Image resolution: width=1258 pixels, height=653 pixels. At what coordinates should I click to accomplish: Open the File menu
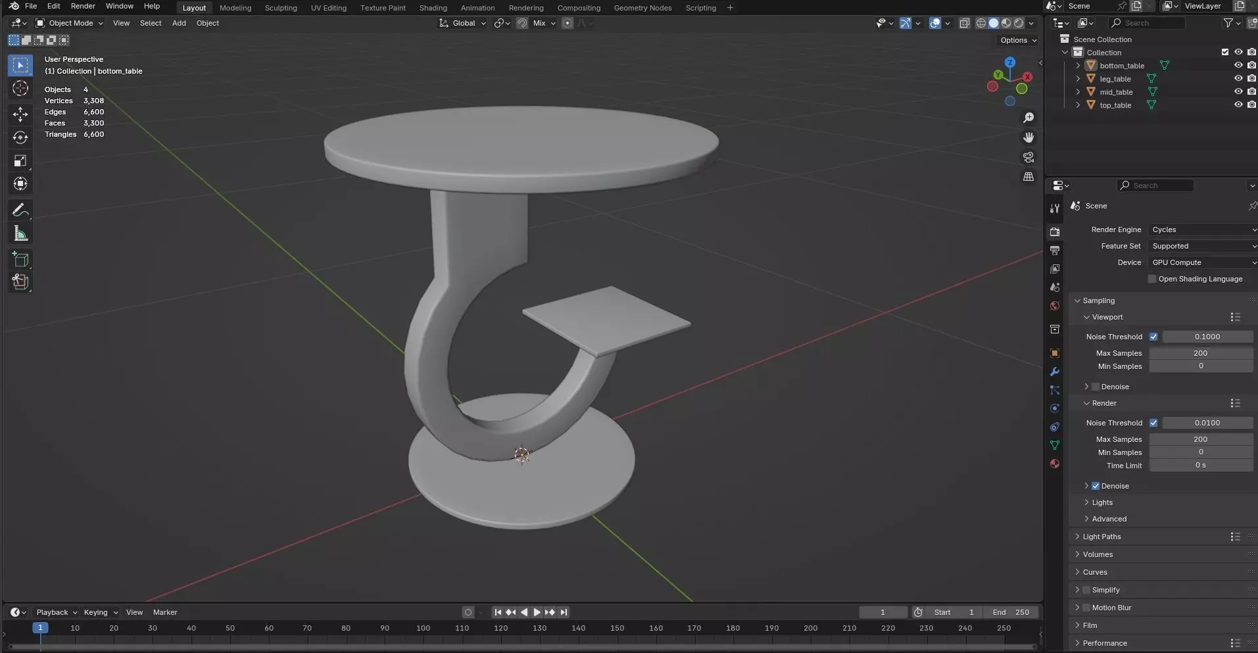coord(31,6)
